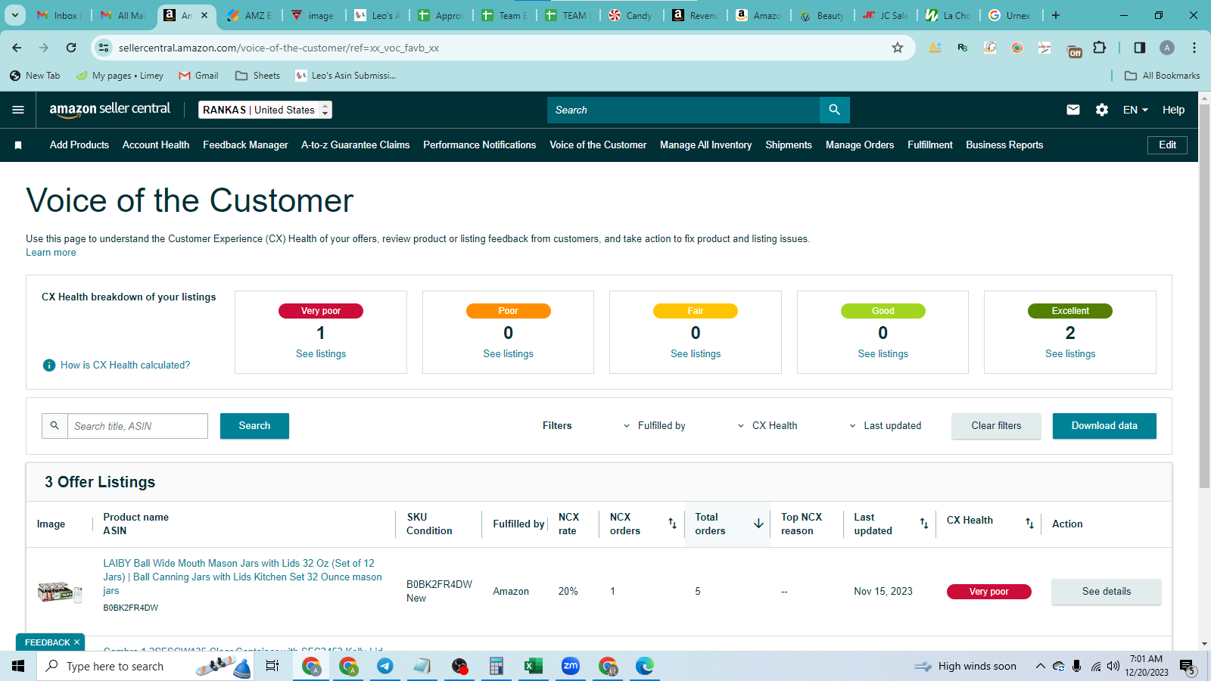Launch Calculator from the taskbar
Viewport: 1211px width, 681px height.
point(497,666)
